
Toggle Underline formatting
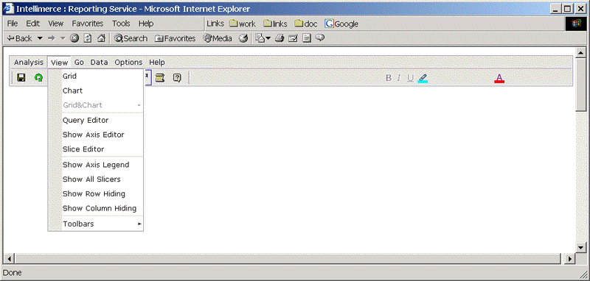[x=411, y=78]
